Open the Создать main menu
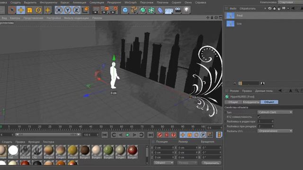Screen dimensions: 303x170 (15, 2)
